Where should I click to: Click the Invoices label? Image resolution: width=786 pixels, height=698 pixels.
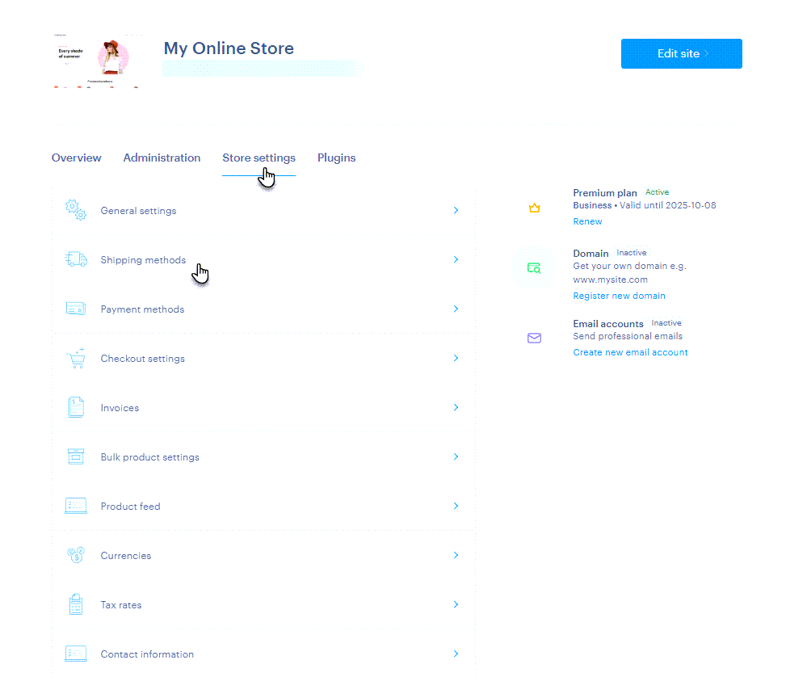coord(120,408)
